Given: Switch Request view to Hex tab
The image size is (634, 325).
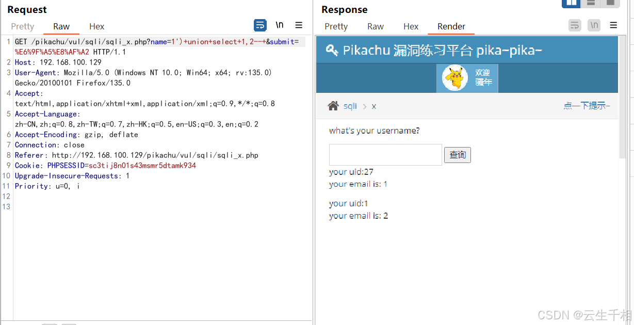Looking at the screenshot, I should click(x=96, y=26).
